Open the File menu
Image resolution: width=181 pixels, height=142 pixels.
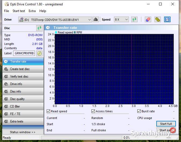(x=6, y=11)
